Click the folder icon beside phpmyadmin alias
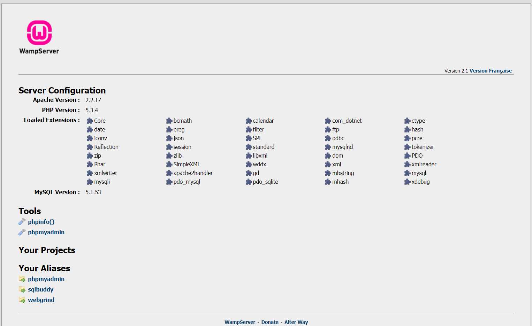This screenshot has height=326, width=532. pos(22,279)
